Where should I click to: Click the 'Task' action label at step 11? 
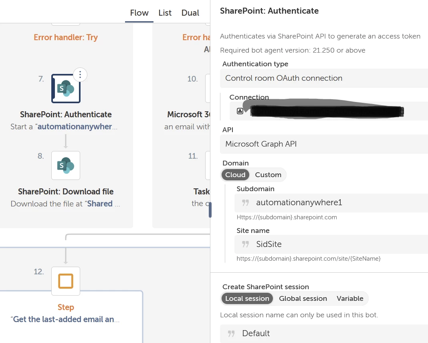click(x=202, y=192)
